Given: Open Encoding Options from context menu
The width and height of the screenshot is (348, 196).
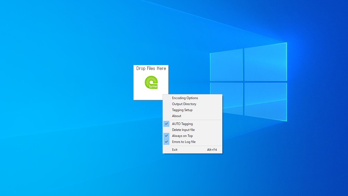Looking at the screenshot, I should click(192, 98).
